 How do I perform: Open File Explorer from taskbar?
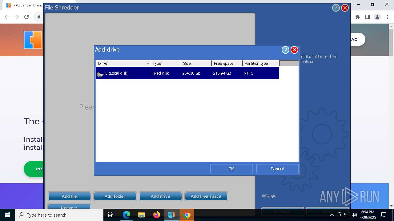pos(142,215)
